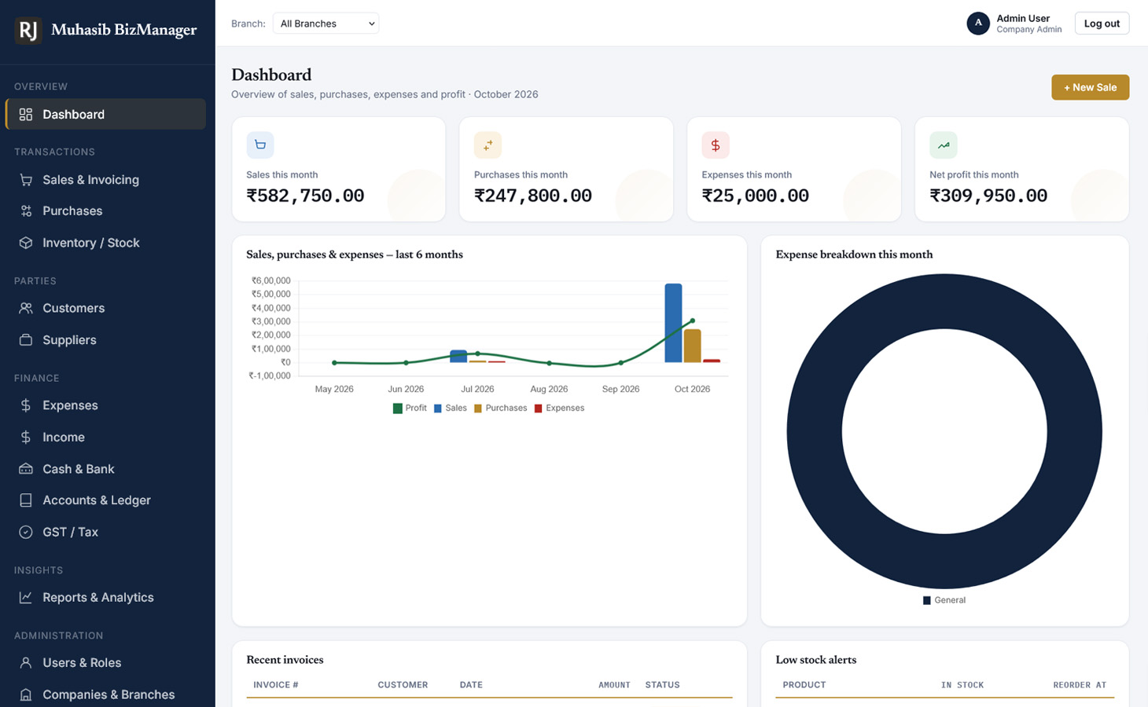Click the Log out button
Viewport: 1148px width, 707px height.
click(x=1102, y=24)
